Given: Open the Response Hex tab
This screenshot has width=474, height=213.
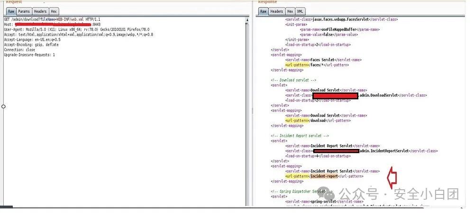Looking at the screenshot, I should click(290, 11).
